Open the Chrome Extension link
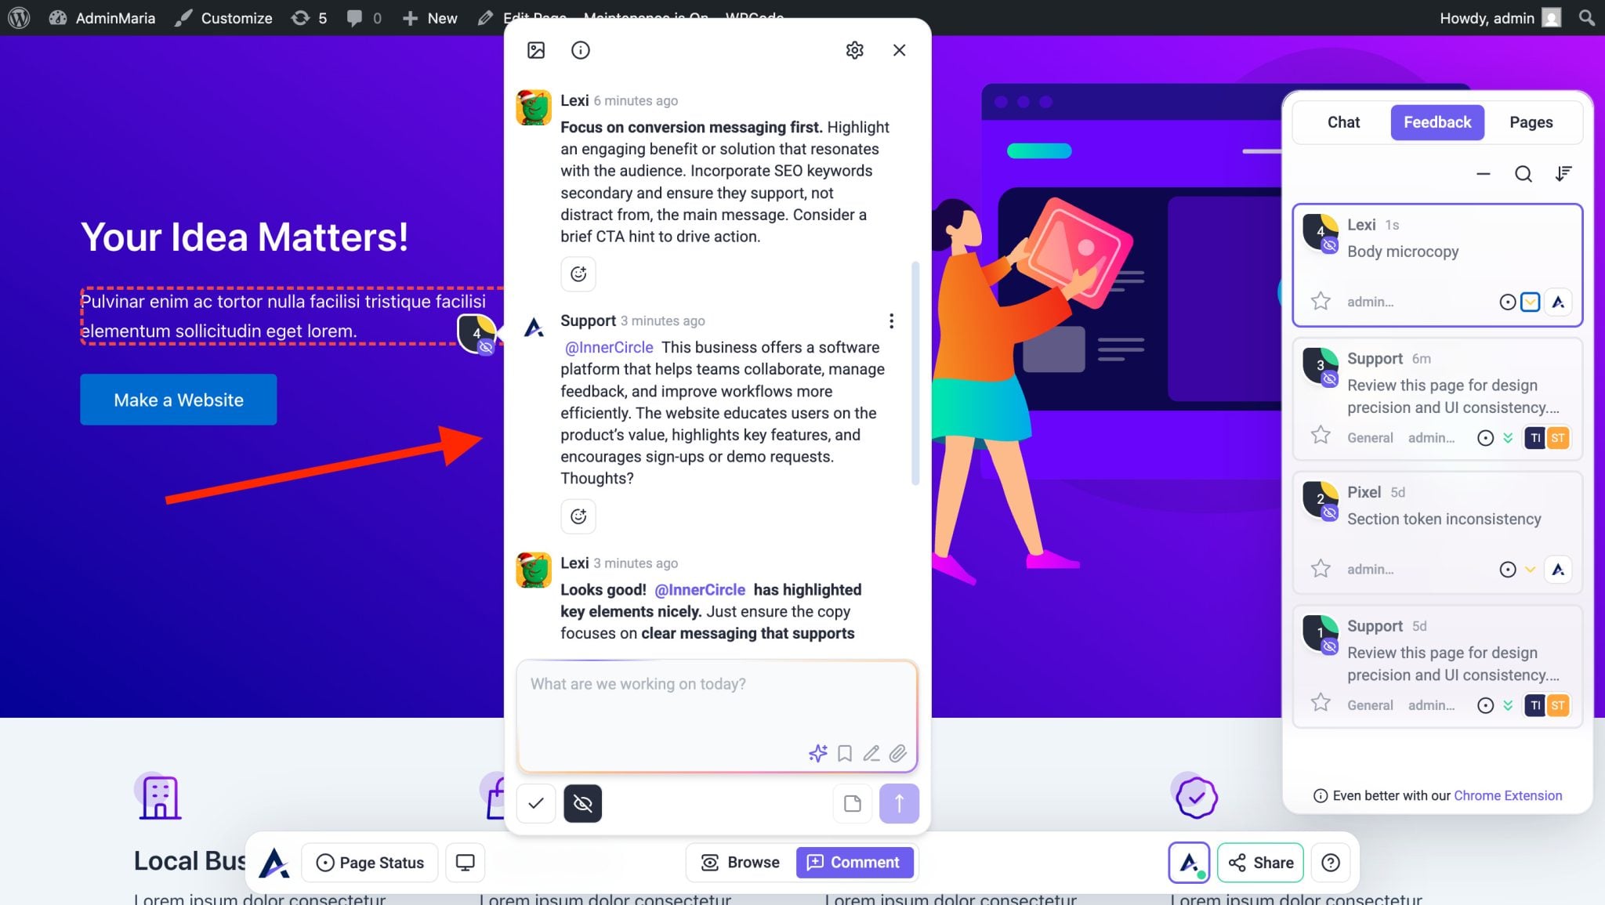1605x905 pixels. pyautogui.click(x=1508, y=795)
